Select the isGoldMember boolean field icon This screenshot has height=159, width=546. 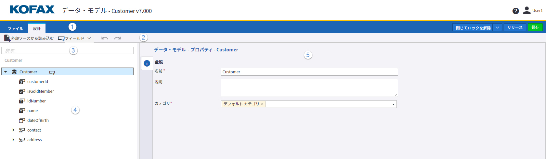[x=22, y=91]
